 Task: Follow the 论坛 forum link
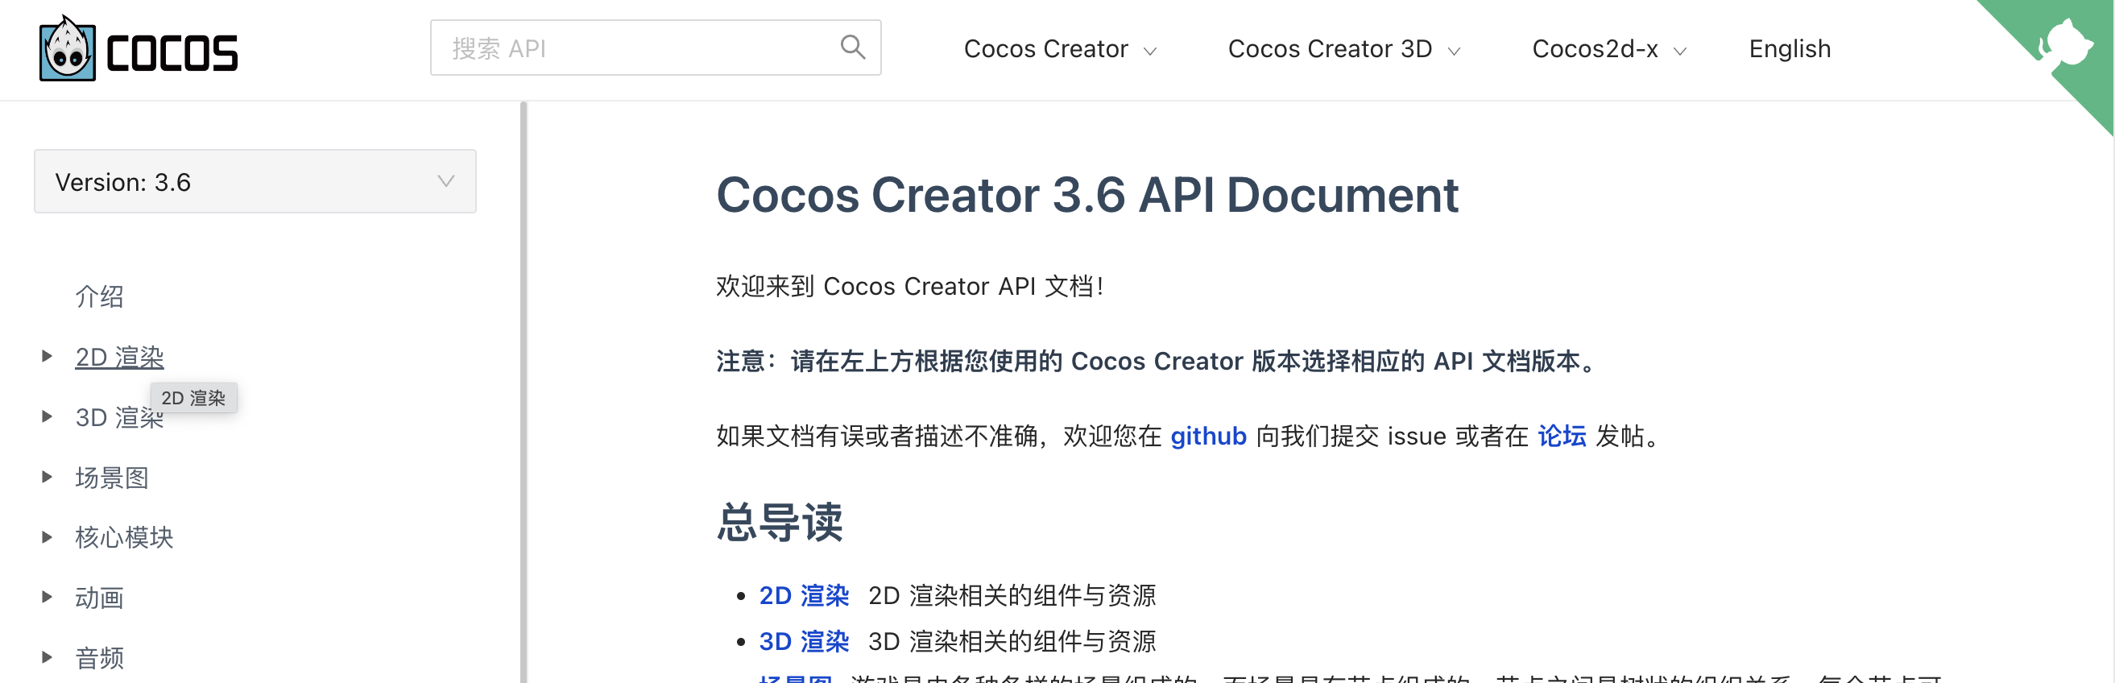1562,436
